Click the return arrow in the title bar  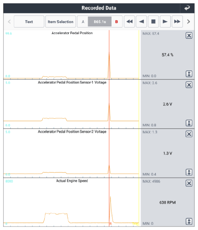pos(187,8)
